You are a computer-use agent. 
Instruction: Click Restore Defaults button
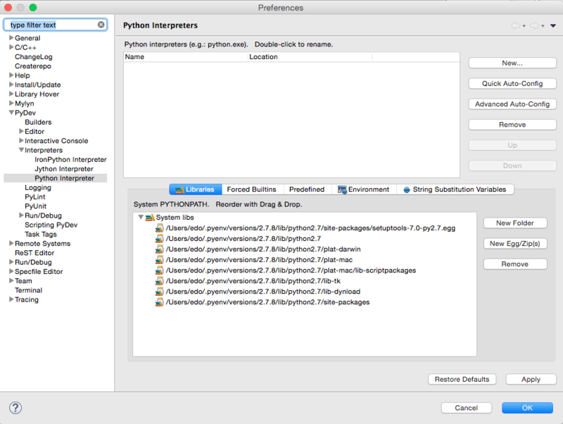[x=462, y=379]
